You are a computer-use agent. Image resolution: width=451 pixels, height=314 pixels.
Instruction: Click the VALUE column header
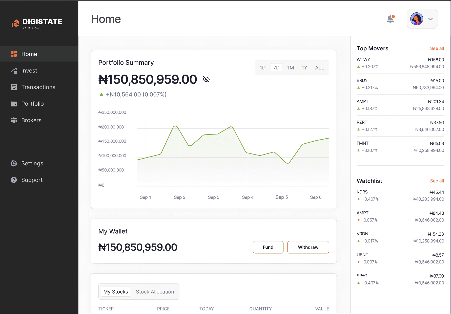tap(322, 309)
